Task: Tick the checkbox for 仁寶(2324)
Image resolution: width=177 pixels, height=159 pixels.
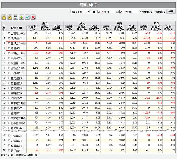Action: tap(9, 88)
